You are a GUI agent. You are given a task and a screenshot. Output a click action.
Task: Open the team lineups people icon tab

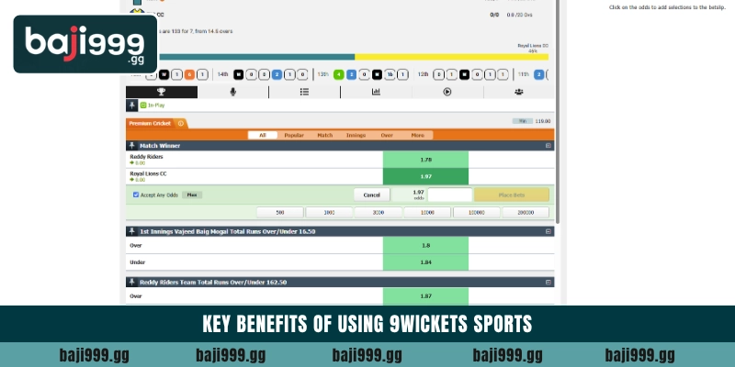coord(518,92)
